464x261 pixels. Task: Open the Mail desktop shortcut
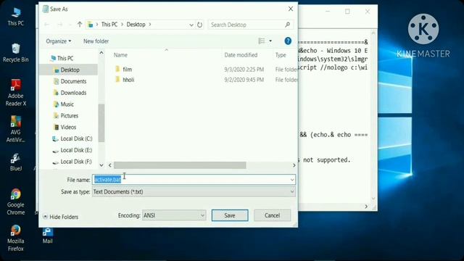(x=47, y=236)
